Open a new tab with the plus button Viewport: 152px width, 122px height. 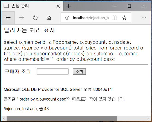click(69, 6)
